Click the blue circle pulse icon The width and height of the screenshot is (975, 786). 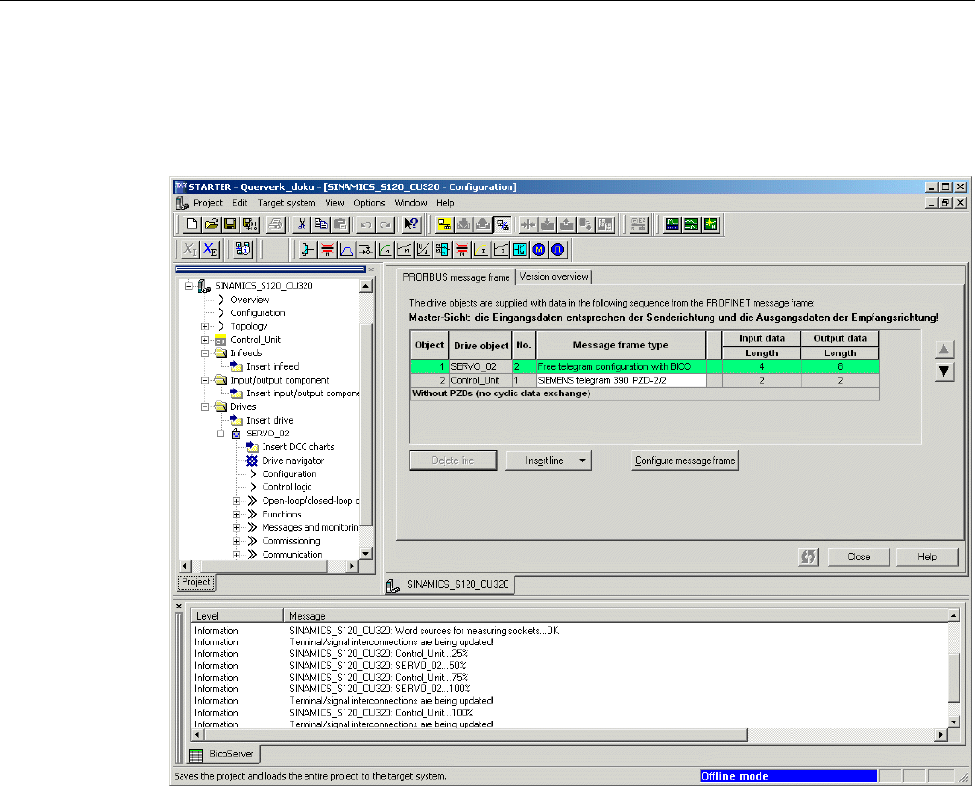tap(558, 250)
